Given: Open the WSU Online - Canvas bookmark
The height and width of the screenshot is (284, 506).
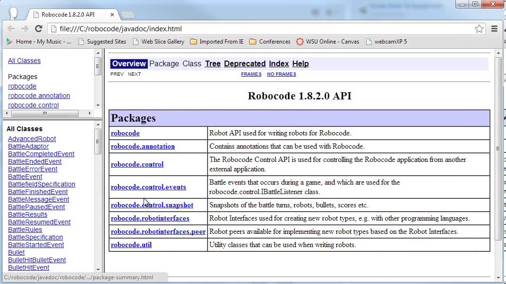Looking at the screenshot, I should tap(328, 42).
